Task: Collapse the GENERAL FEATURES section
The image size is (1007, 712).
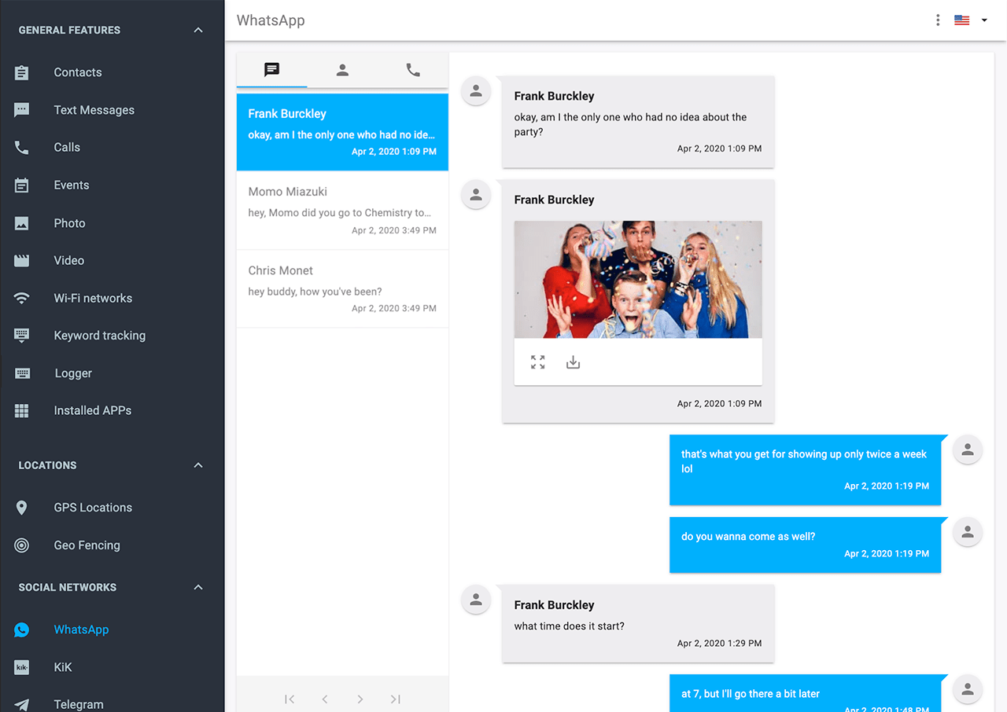Action: click(198, 30)
